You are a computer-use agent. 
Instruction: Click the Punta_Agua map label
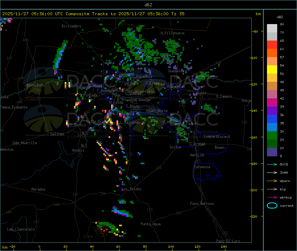pos(150,224)
